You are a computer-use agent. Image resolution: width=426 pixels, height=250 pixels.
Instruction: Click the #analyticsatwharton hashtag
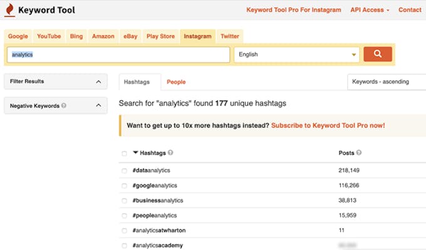tap(159, 230)
